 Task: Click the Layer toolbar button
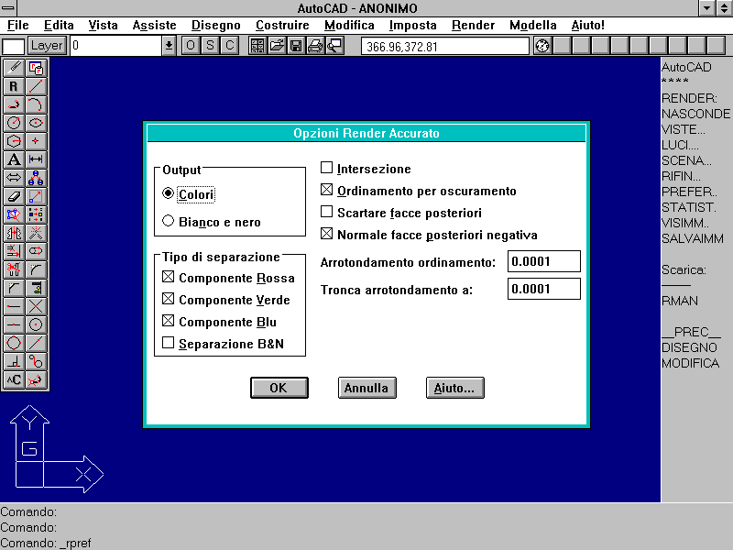[x=47, y=45]
